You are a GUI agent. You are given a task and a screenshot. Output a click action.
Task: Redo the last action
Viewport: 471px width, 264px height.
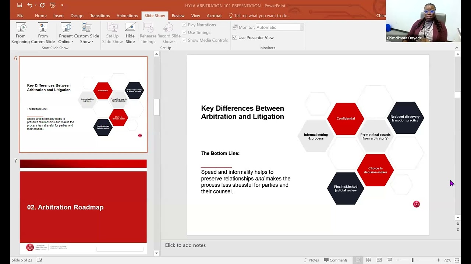click(42, 5)
